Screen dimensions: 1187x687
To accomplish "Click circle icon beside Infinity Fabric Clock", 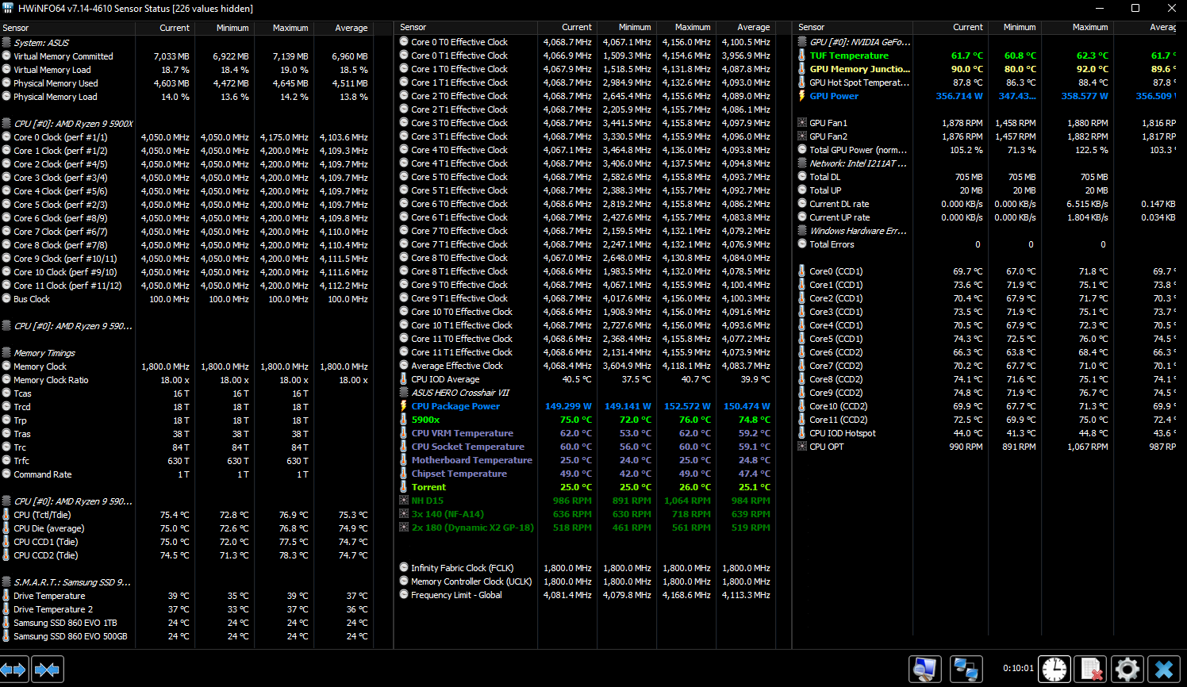I will (x=404, y=568).
